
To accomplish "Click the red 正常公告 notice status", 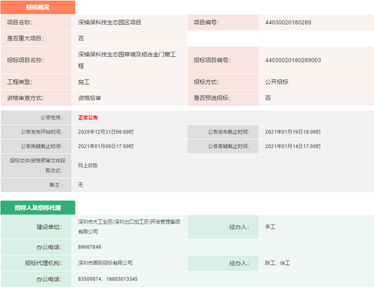I will tap(89, 117).
